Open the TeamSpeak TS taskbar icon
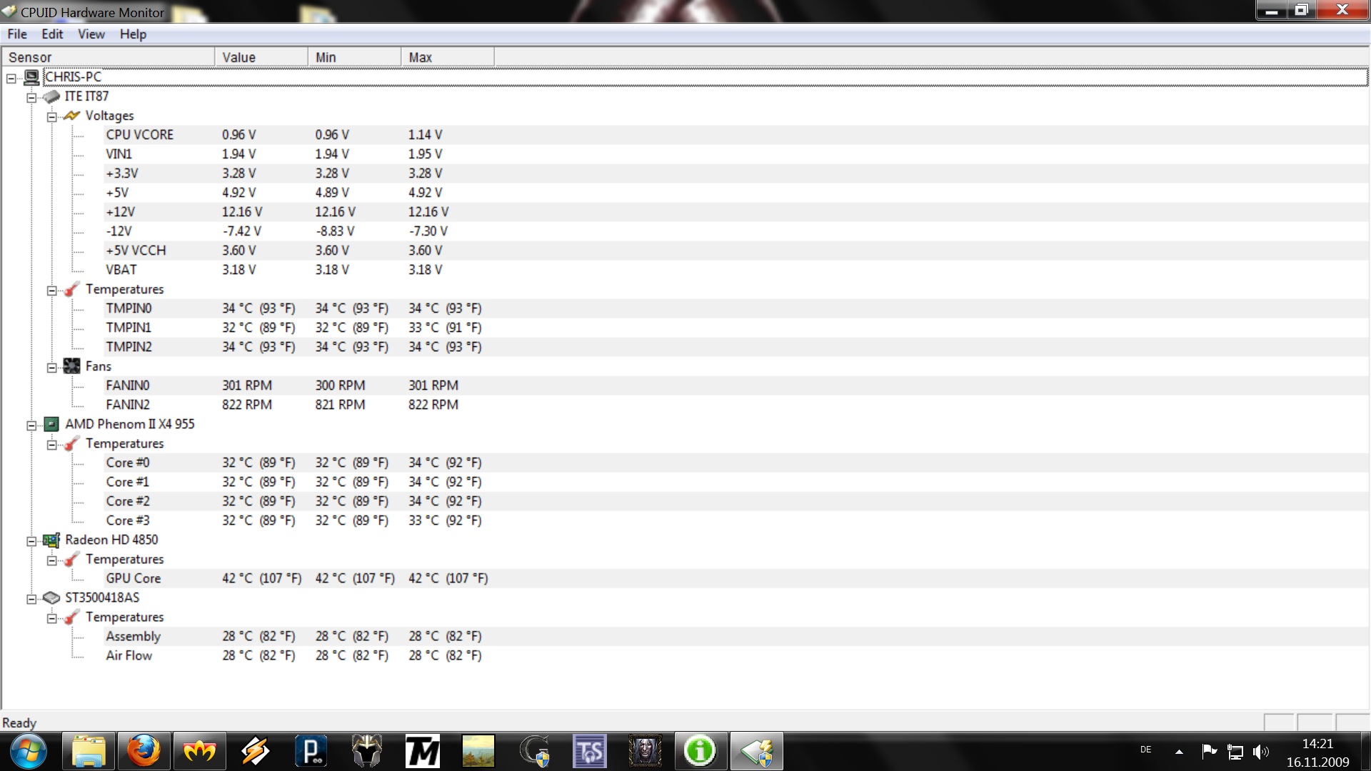This screenshot has height=771, width=1371. tap(589, 751)
